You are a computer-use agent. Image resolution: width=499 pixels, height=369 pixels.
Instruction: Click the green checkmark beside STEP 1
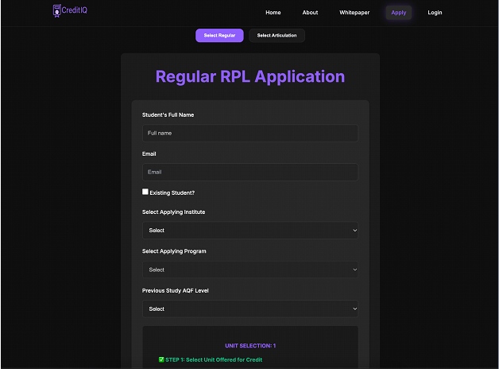tap(161, 359)
